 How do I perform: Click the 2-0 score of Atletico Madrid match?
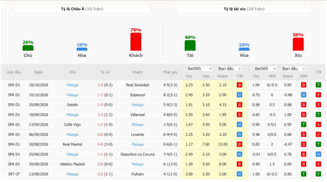tap(100, 164)
